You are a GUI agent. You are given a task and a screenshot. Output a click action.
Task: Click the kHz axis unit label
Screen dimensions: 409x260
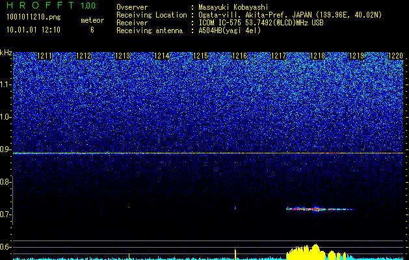pos(6,53)
